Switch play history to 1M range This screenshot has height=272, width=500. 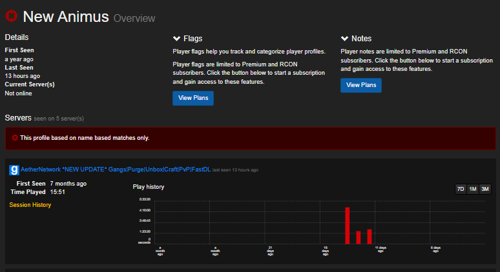472,189
